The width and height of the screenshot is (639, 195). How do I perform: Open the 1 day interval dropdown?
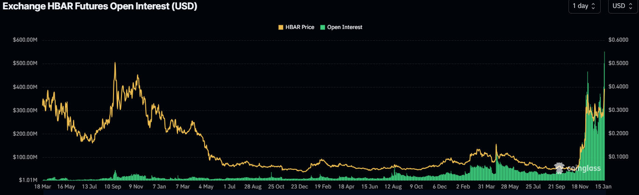coord(584,6)
